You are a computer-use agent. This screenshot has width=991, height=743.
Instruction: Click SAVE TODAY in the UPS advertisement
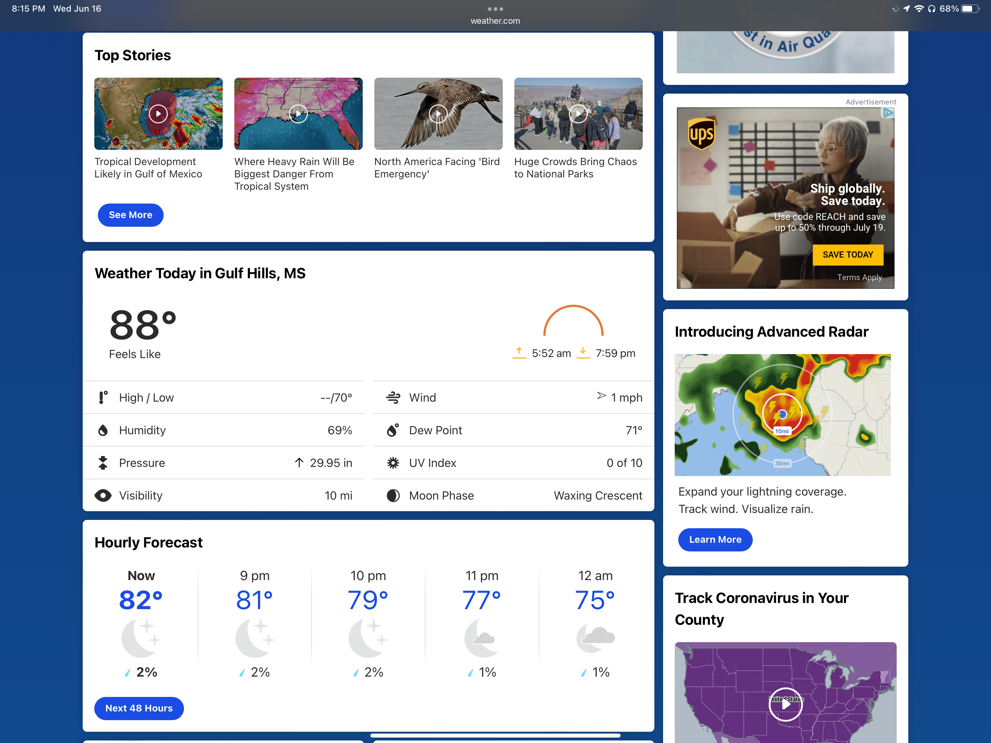click(x=848, y=255)
